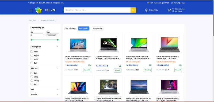The height and width of the screenshot is (102, 214).
Task: Click Đăng nhập login link
Action: (154, 10)
